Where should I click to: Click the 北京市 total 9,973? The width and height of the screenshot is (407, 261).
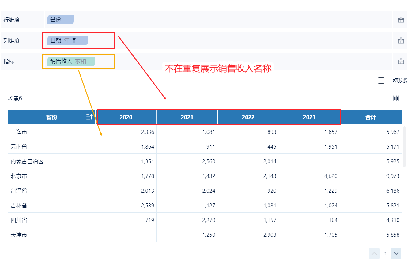click(x=393, y=176)
